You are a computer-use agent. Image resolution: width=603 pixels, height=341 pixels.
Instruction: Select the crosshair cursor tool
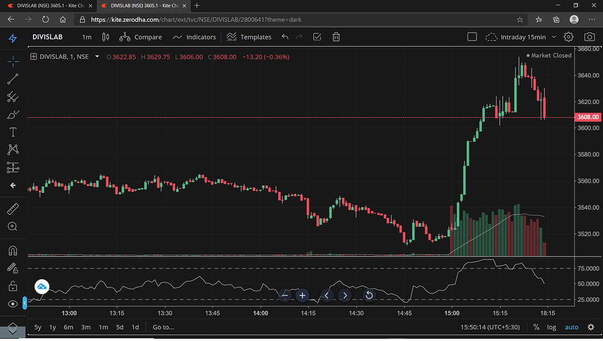click(12, 61)
